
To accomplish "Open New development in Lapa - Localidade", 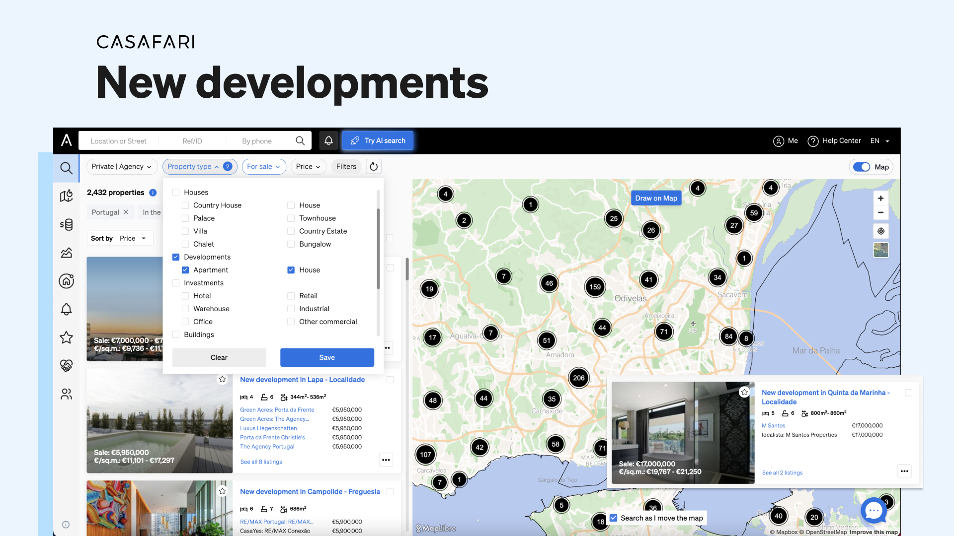I will point(302,380).
